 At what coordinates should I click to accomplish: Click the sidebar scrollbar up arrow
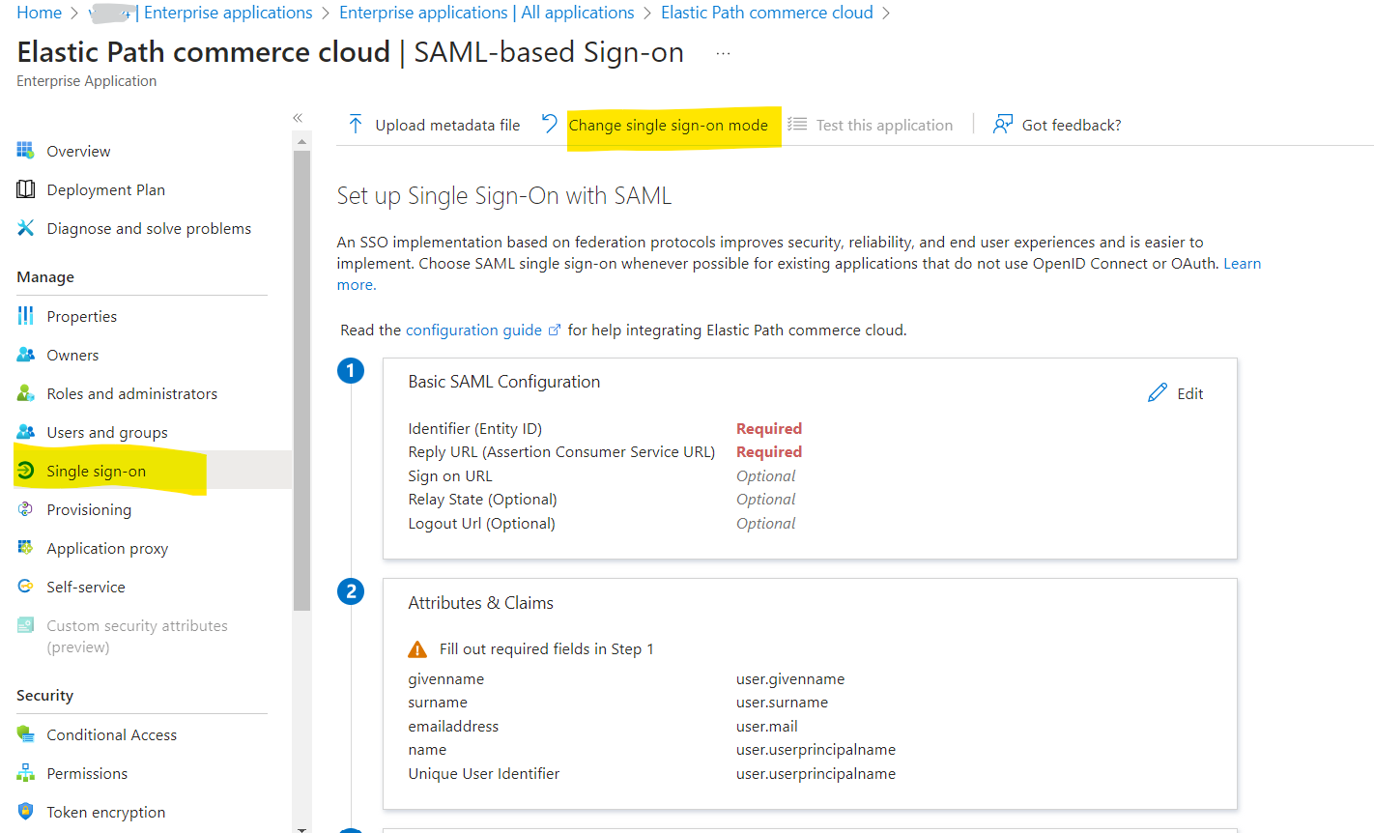(301, 142)
